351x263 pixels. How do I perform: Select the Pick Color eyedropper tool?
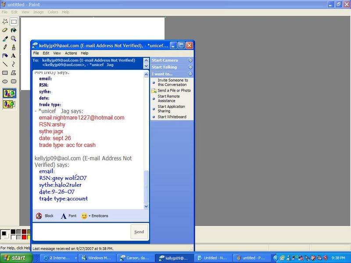(5, 39)
